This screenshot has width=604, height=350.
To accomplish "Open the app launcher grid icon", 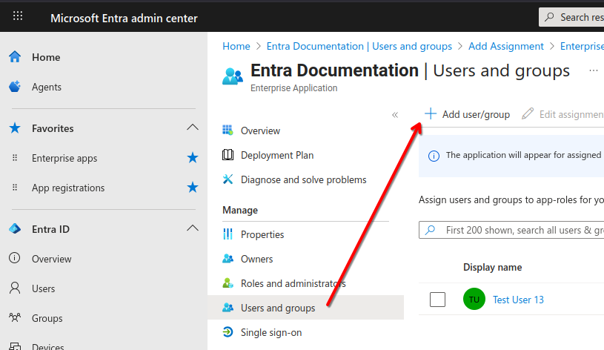I will point(18,16).
